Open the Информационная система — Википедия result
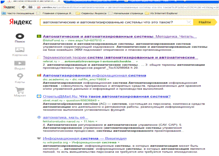Screen dimensions: 219x156 coord(85,138)
